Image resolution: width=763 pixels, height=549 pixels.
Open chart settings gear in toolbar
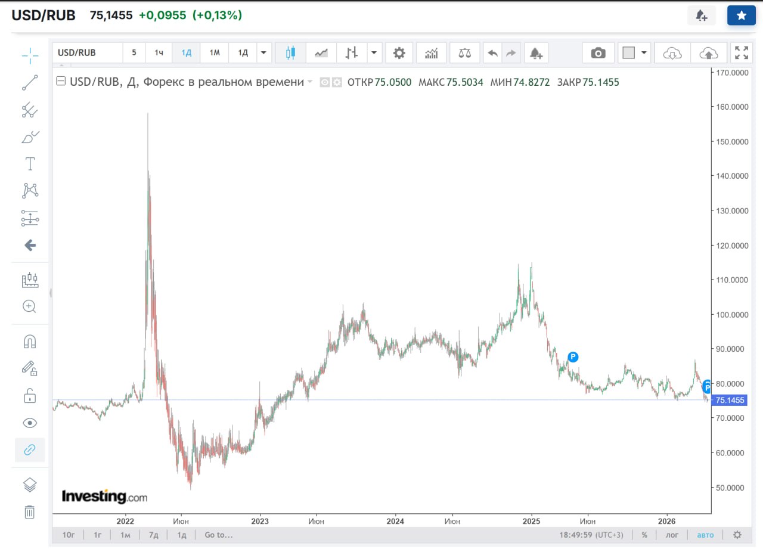[399, 53]
